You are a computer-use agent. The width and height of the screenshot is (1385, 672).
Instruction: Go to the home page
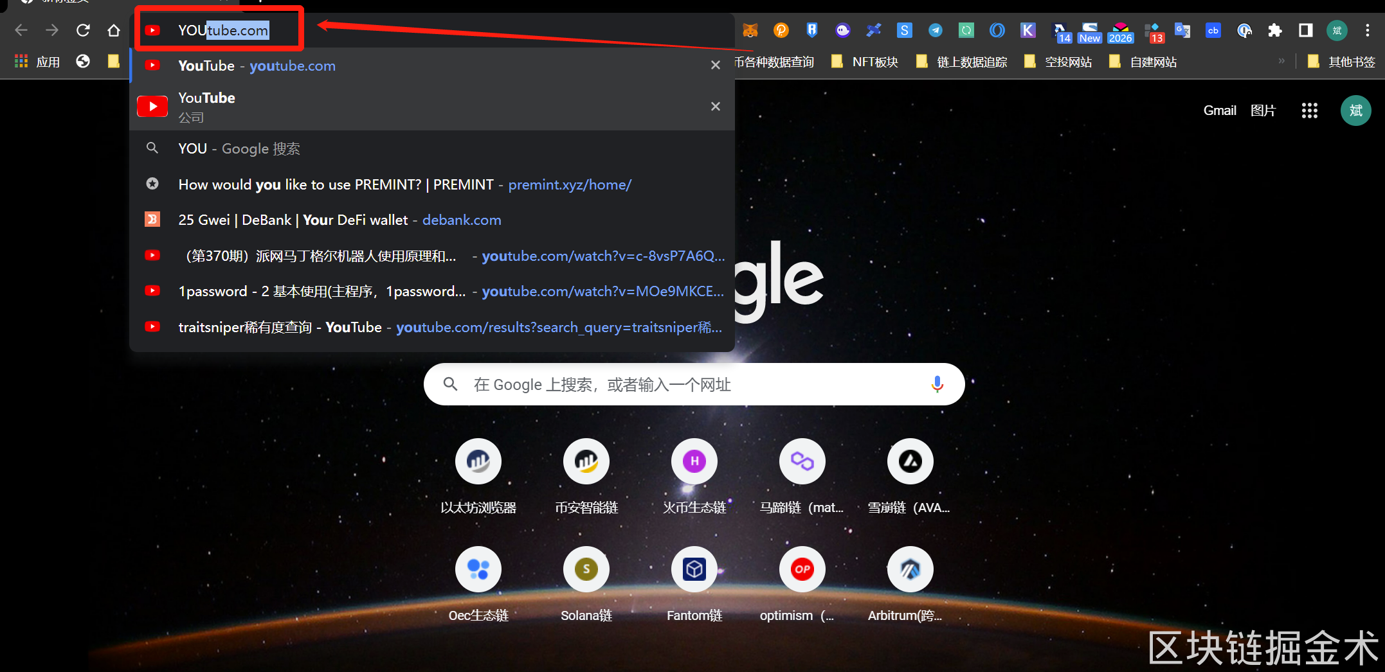tap(114, 30)
